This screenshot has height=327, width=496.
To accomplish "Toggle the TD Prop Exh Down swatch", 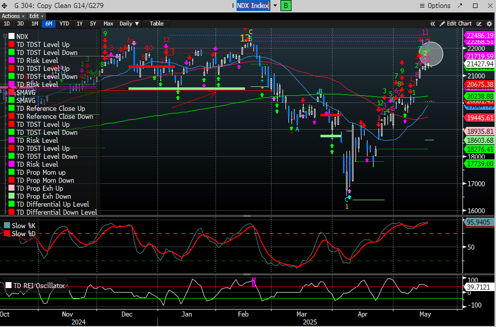I will pos(11,196).
